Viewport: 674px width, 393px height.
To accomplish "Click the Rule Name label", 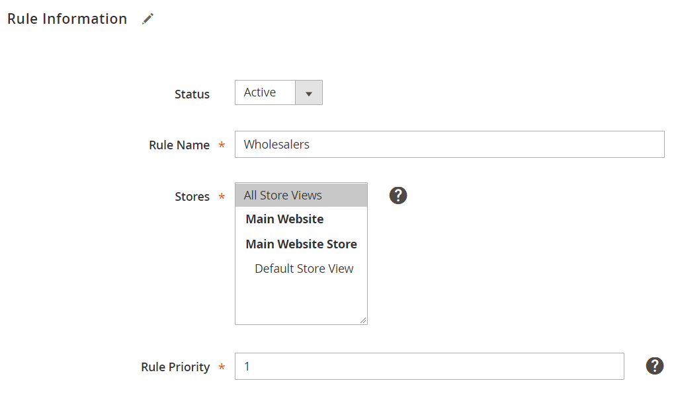I will click(179, 145).
